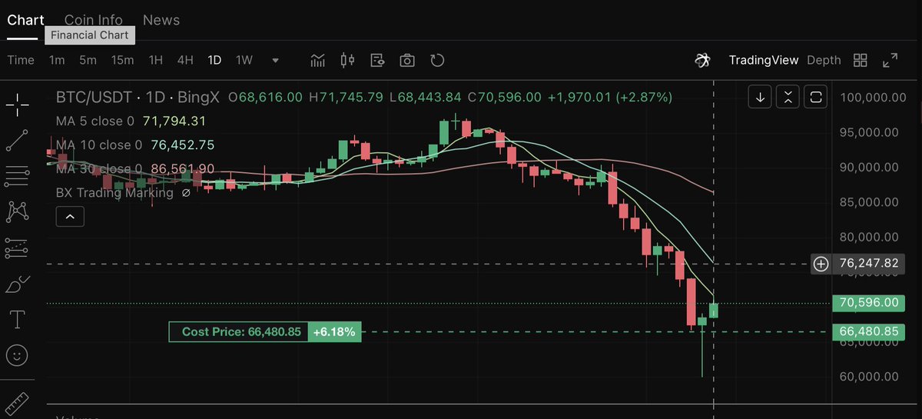This screenshot has height=419, width=922.
Task: Enter fullscreen chart mode
Action: point(890,60)
